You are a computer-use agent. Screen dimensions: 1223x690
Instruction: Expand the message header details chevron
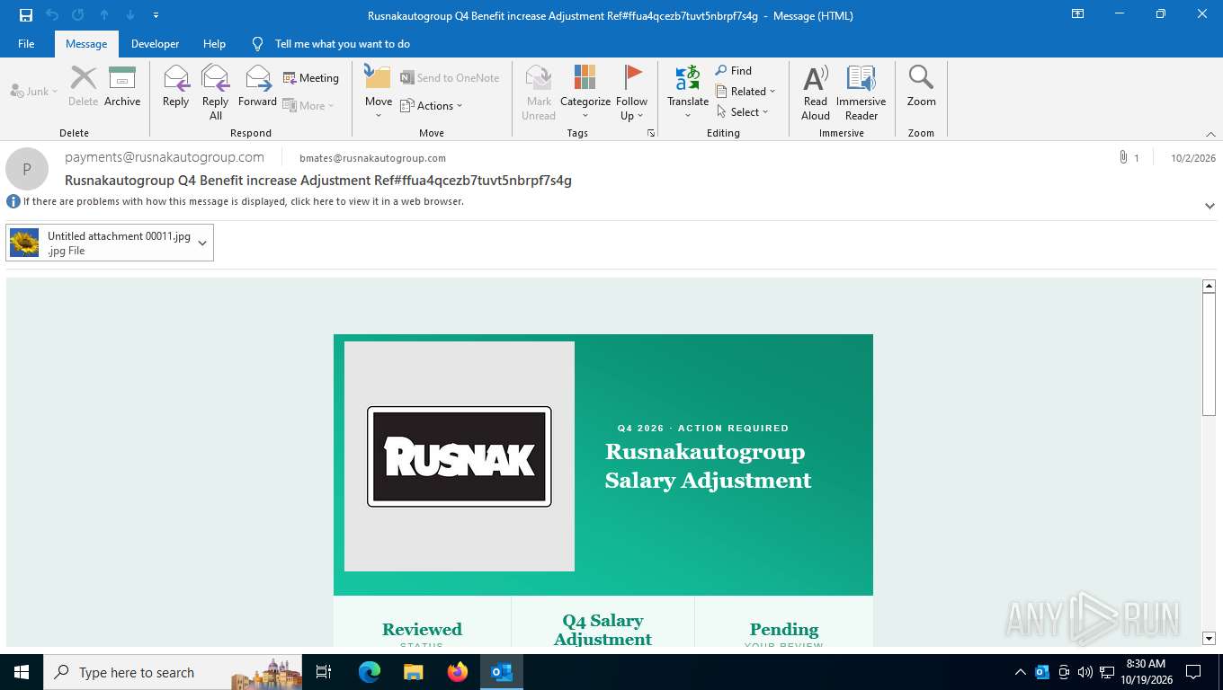tap(1210, 206)
